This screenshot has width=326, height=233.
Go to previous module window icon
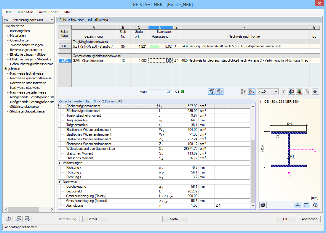click(x=19, y=219)
